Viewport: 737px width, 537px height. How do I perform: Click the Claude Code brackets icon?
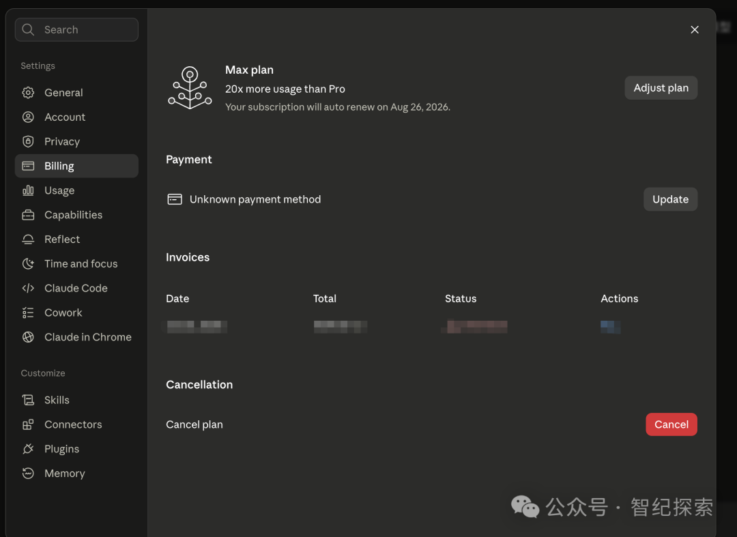(x=28, y=288)
